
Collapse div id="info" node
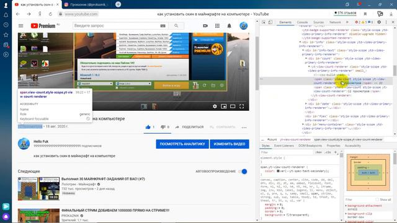(x=300, y=42)
